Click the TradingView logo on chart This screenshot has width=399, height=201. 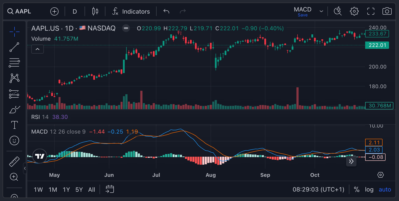coord(40,156)
